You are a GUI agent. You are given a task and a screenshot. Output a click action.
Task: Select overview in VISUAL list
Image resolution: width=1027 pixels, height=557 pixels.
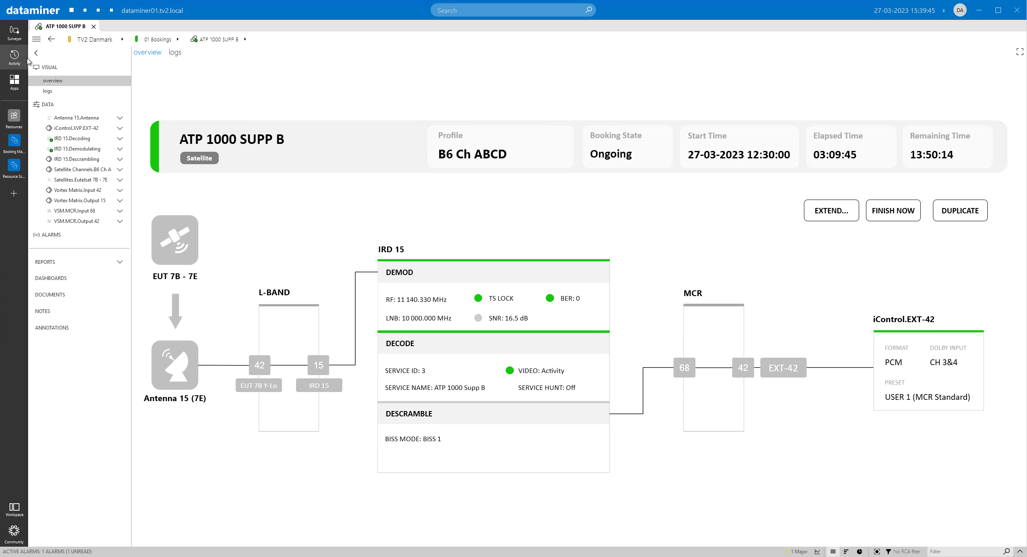pyautogui.click(x=79, y=81)
